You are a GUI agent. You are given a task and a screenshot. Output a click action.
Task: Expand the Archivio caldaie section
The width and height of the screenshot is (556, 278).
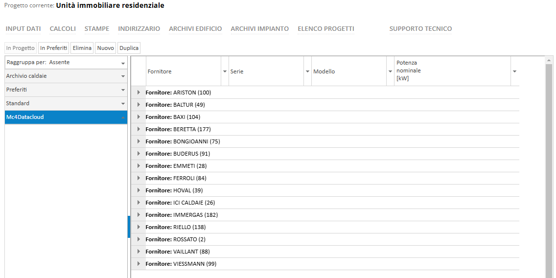(66, 76)
